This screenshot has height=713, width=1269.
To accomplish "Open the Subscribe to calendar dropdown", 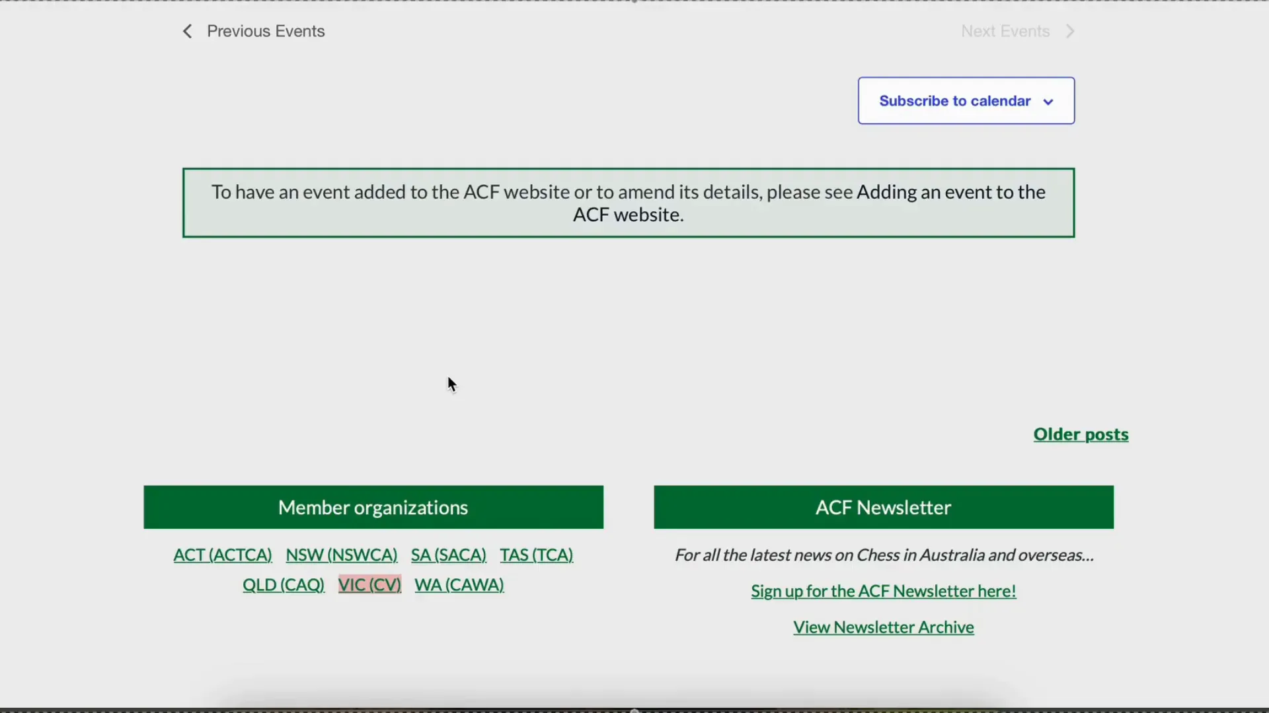I will pyautogui.click(x=966, y=101).
